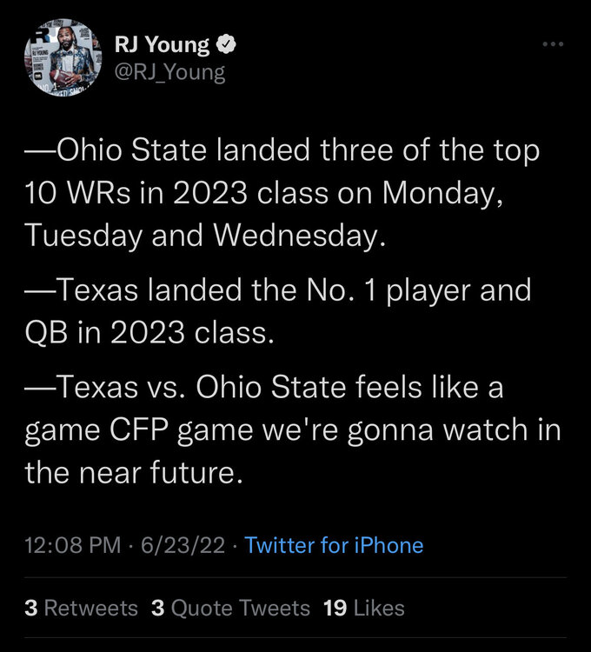Click the RJ Young display name
The width and height of the screenshot is (591, 652).
[162, 43]
